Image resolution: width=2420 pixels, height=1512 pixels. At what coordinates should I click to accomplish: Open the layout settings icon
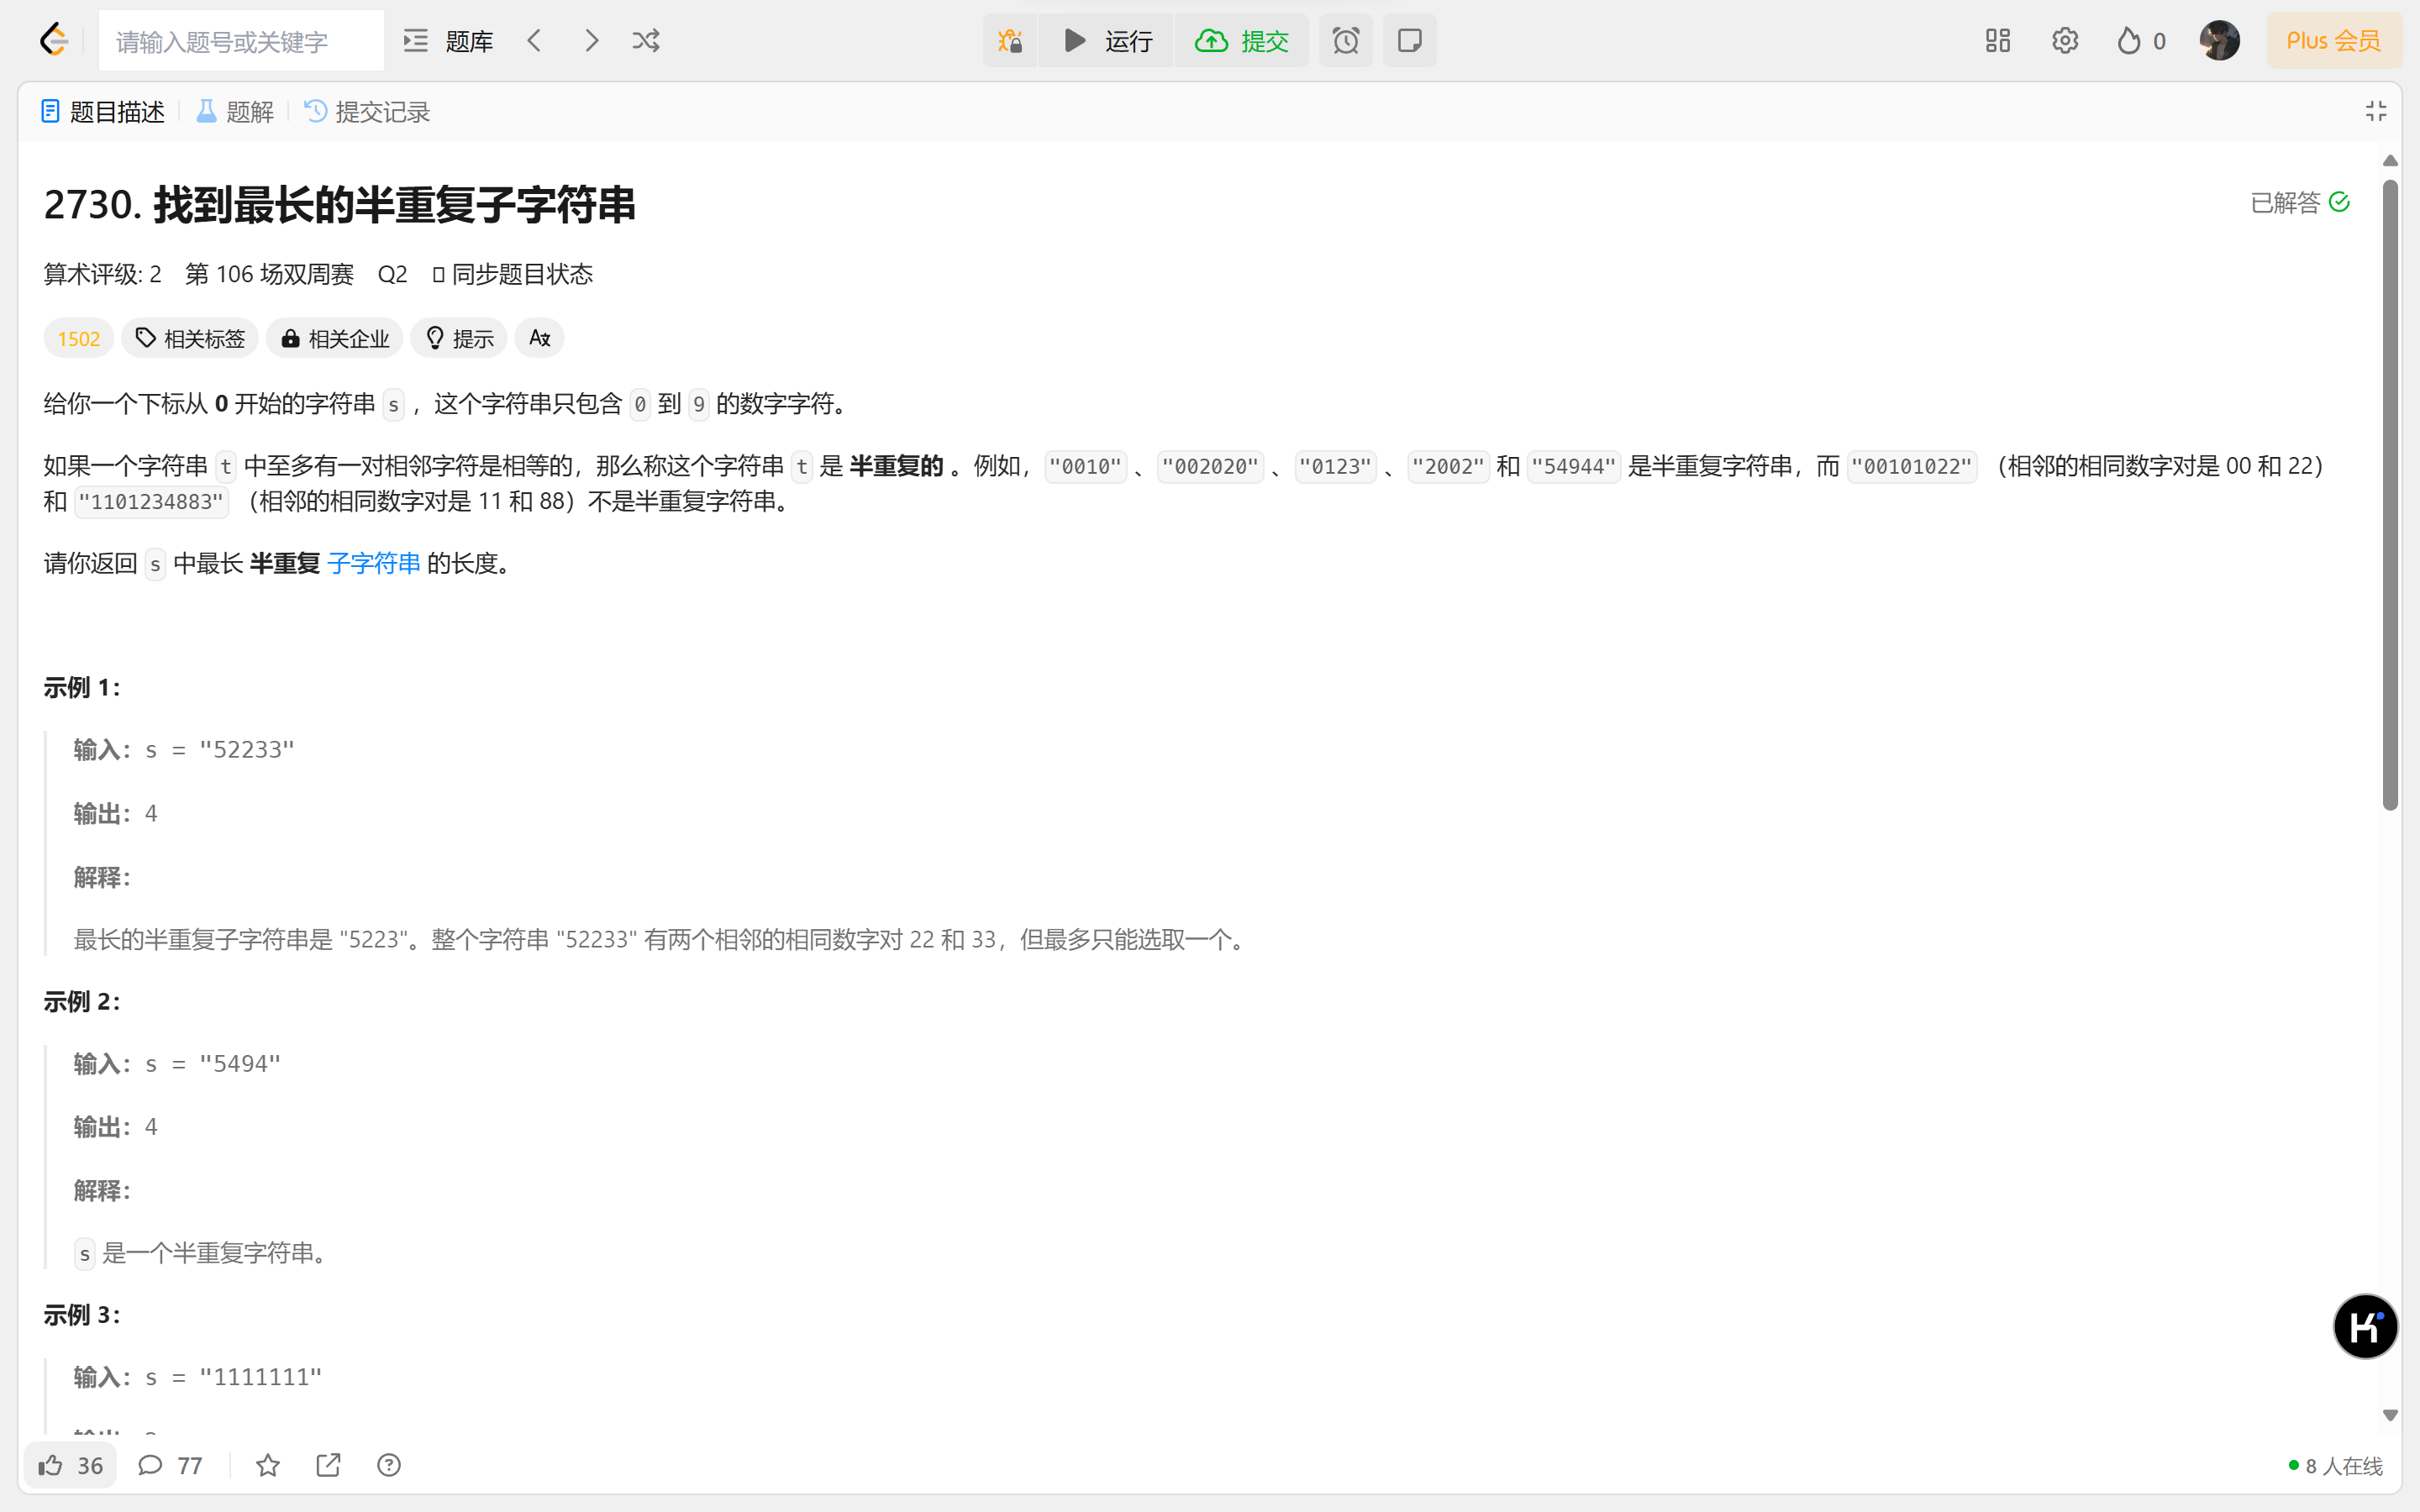(x=1996, y=40)
